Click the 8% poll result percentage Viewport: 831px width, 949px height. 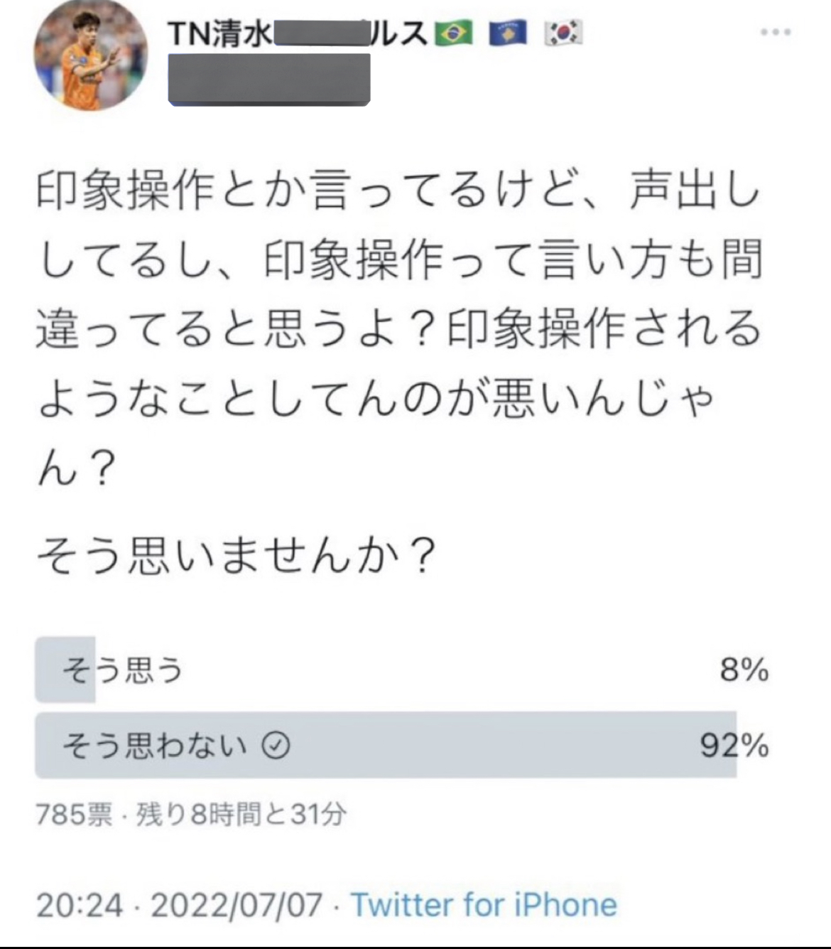tap(744, 670)
